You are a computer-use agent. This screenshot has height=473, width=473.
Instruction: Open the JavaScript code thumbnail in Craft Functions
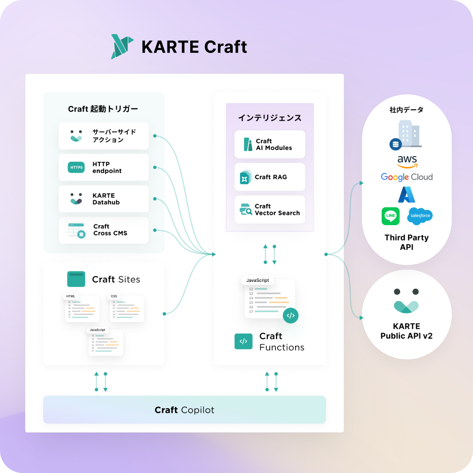point(270,299)
